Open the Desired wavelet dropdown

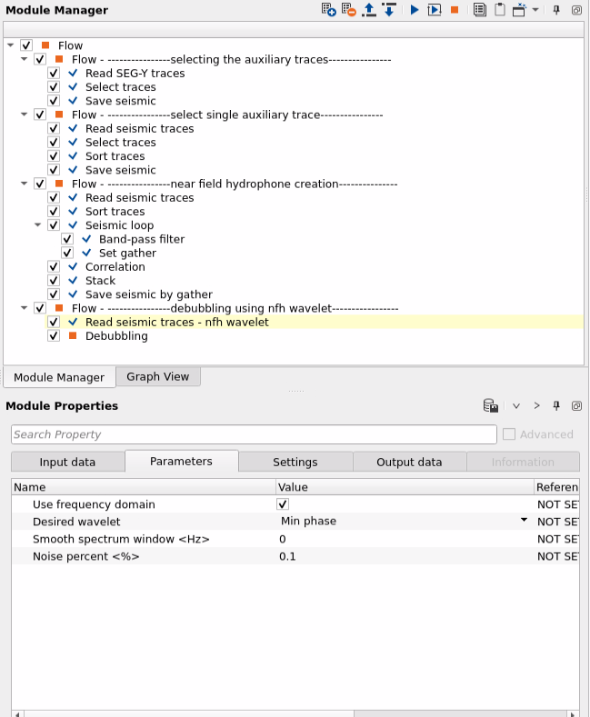pos(524,521)
